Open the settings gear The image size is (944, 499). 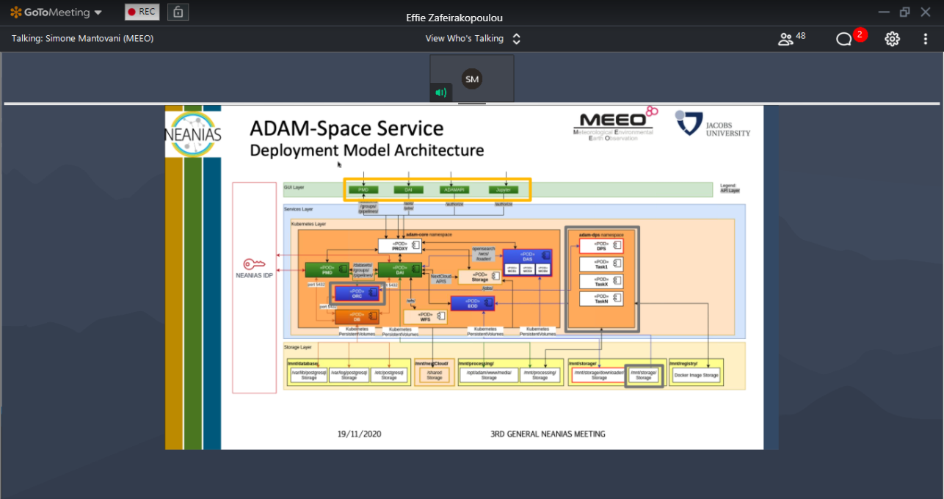tap(892, 39)
